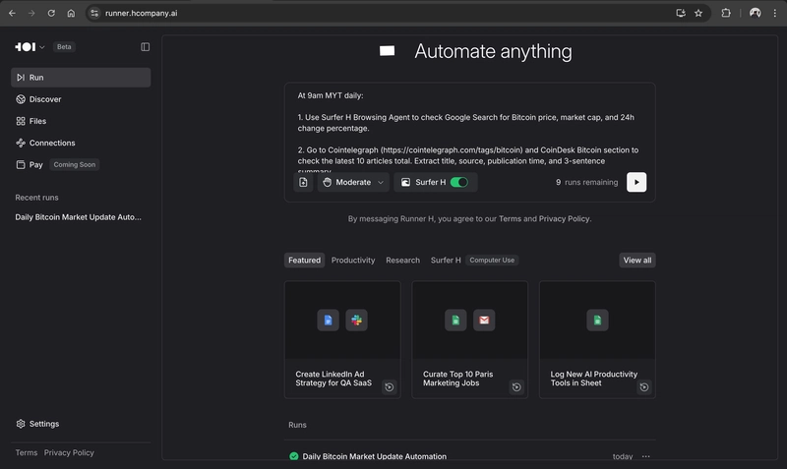Open Terms link below the prompt
The image size is (787, 469).
[510, 218]
